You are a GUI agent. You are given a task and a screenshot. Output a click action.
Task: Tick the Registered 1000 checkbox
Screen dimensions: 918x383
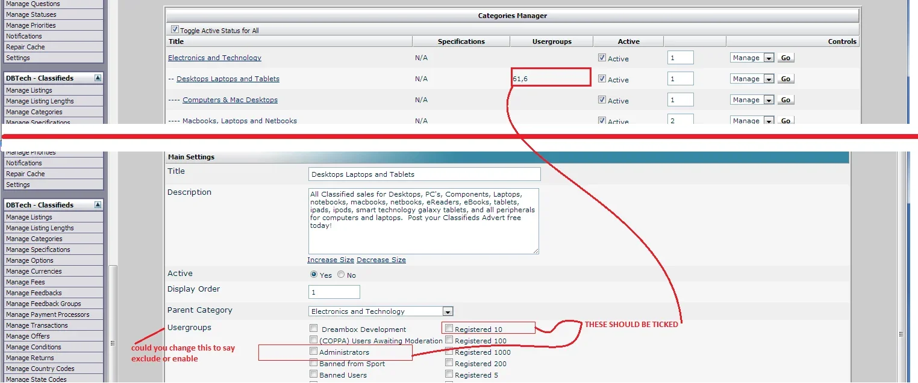point(449,351)
